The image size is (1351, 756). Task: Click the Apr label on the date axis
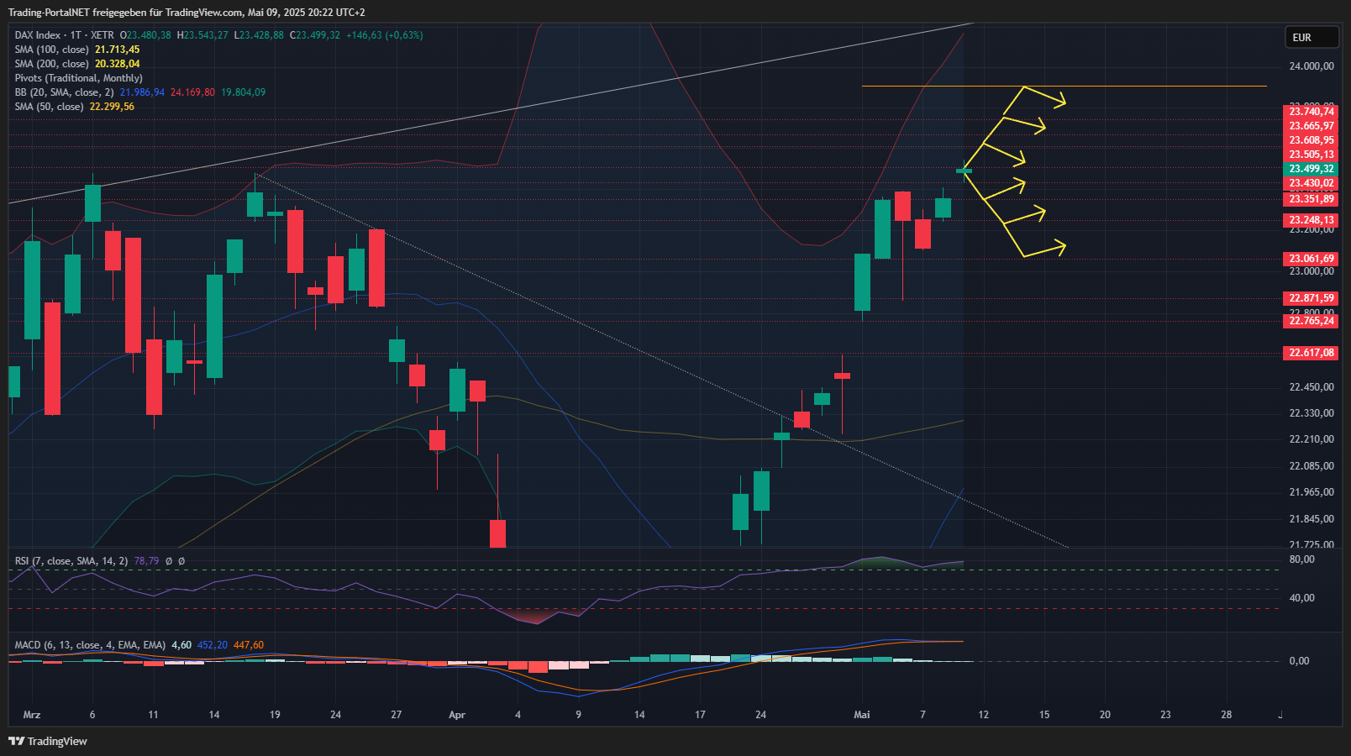pyautogui.click(x=457, y=715)
